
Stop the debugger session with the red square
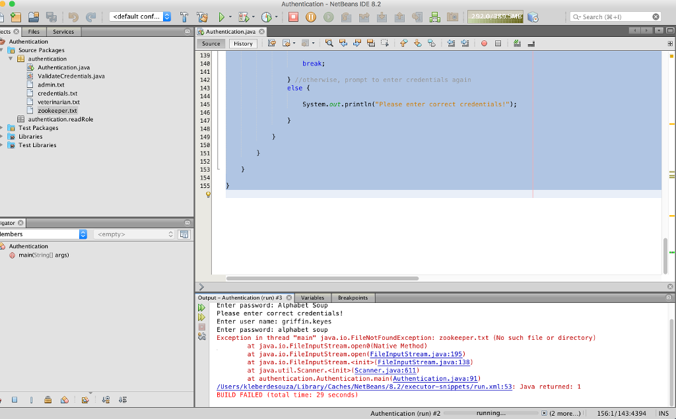(294, 17)
